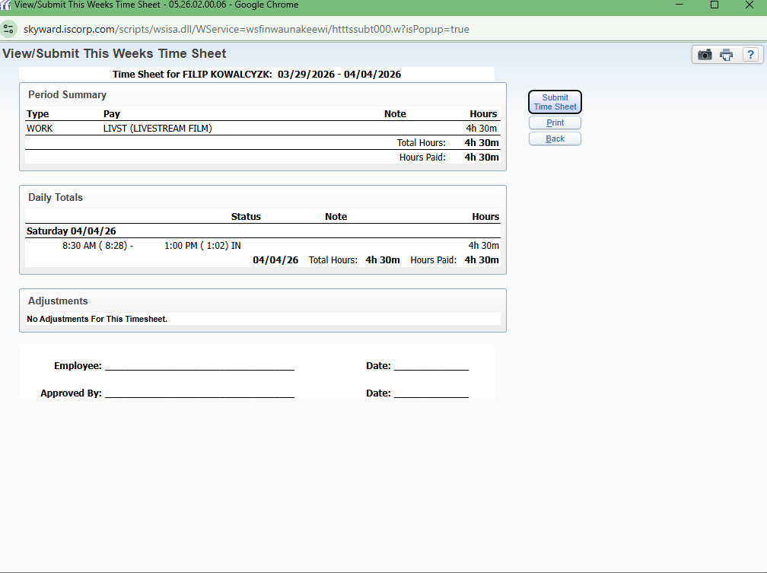Click the Adjustments heading
This screenshot has height=573, width=767.
[58, 301]
